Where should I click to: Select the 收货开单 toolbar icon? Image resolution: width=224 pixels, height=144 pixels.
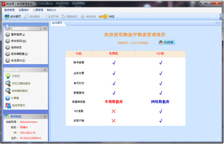coord(45,16)
